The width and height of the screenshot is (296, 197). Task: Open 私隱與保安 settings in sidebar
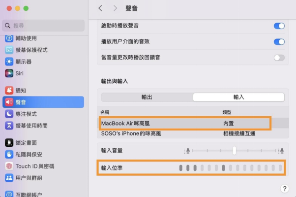(29, 155)
